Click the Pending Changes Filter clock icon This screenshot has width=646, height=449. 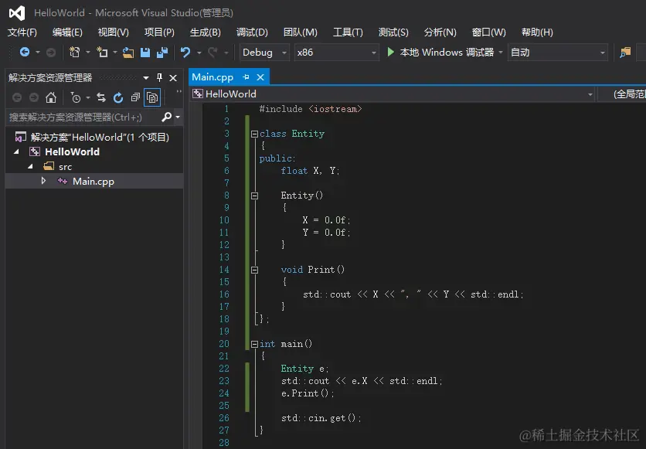click(76, 97)
